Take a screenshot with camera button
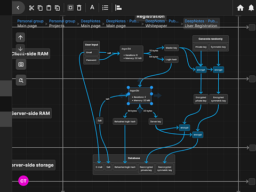This screenshot has height=192, width=256. [x=21, y=65]
